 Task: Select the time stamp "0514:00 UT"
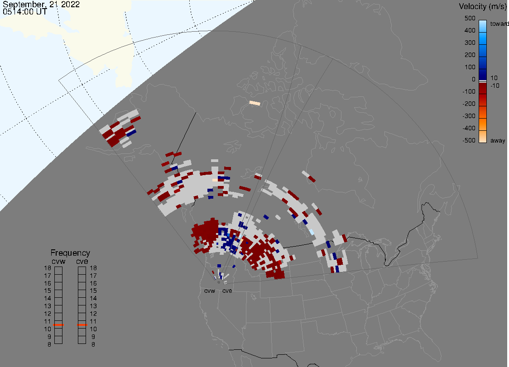coord(24,12)
